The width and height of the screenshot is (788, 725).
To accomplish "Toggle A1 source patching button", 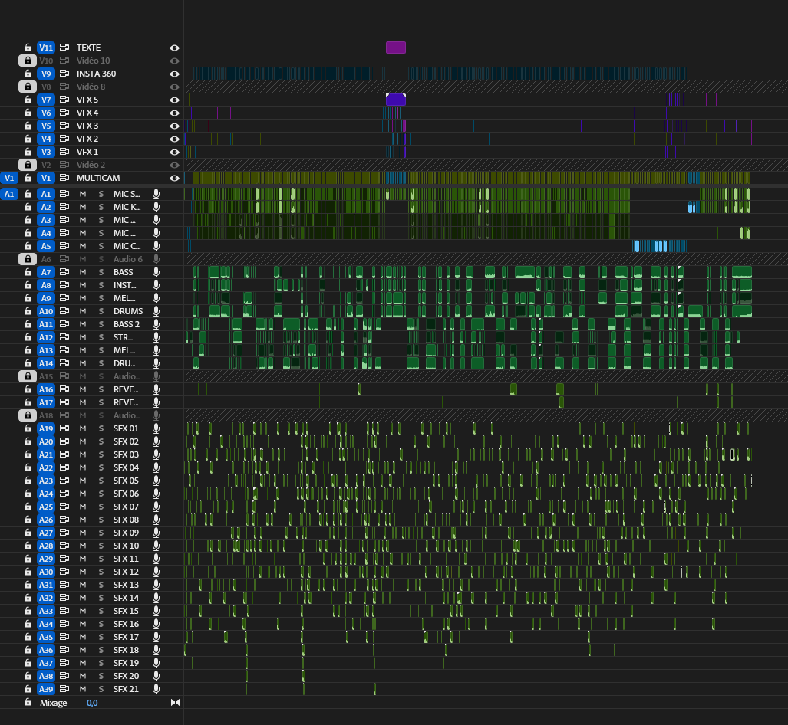I will [x=9, y=194].
